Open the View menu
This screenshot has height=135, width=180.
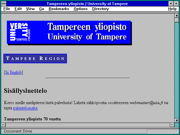30,9
